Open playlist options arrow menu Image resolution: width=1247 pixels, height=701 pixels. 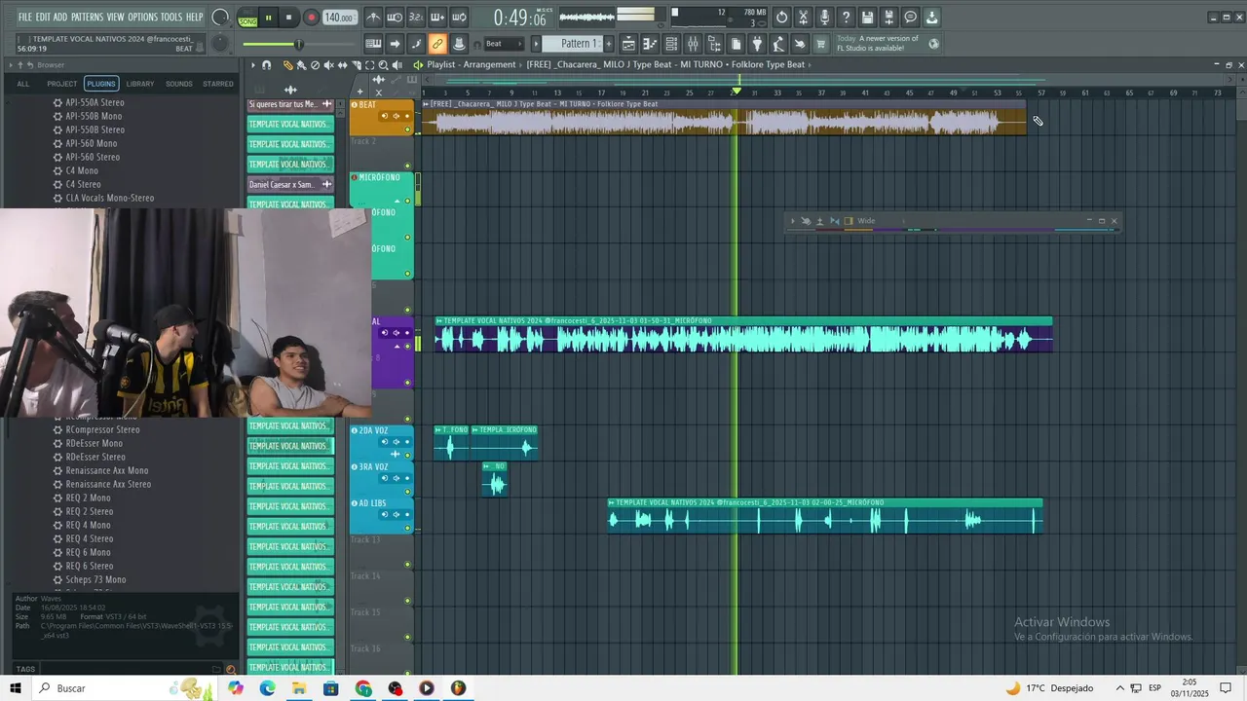(252, 65)
